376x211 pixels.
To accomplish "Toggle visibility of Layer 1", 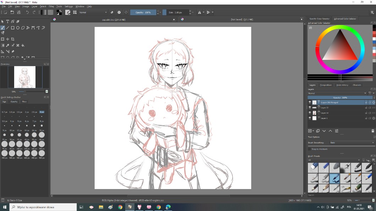I will pyautogui.click(x=310, y=118).
